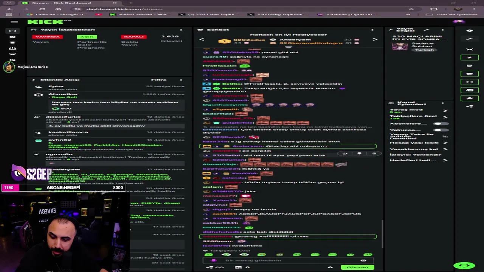Click the pencil icon in right toolbar
Image resolution: width=484 pixels, height=272 pixels.
[x=470, y=39]
